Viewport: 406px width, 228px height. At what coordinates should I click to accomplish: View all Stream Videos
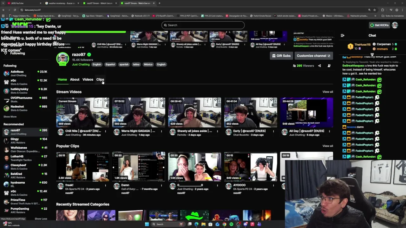tap(328, 92)
